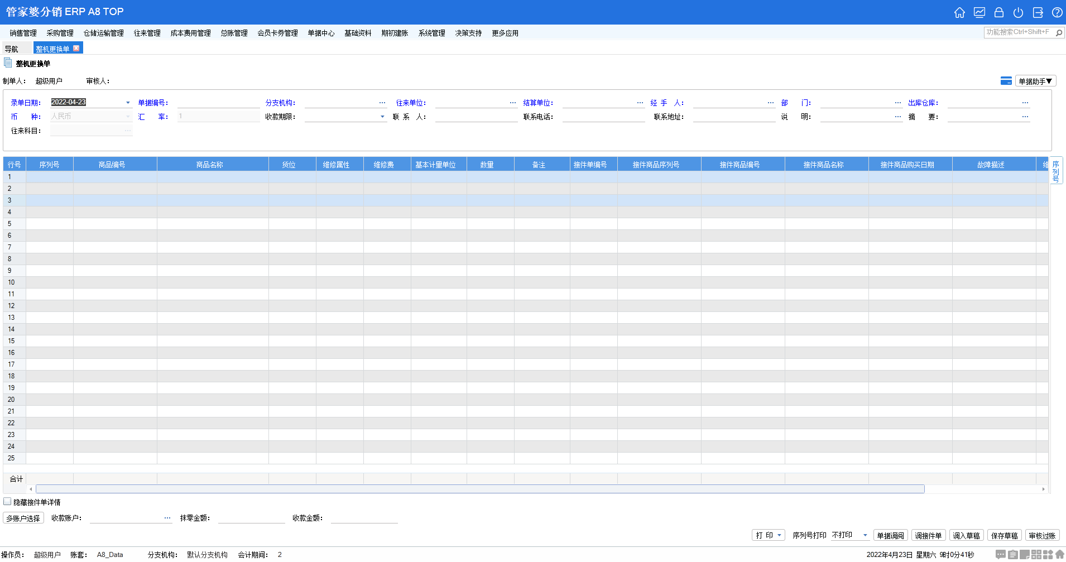Image resolution: width=1066 pixels, height=562 pixels.
Task: Click the 联系电话 input field
Action: (603, 117)
